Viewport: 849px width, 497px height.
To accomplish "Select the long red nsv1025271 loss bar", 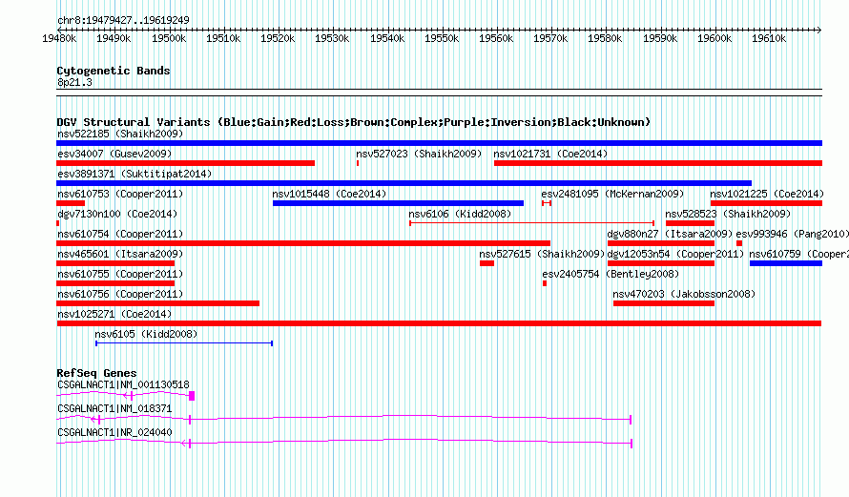I will [439, 323].
